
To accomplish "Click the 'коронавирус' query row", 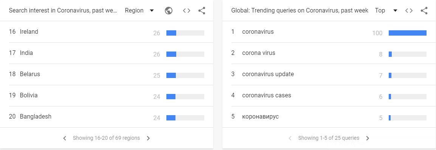I will tap(329, 117).
